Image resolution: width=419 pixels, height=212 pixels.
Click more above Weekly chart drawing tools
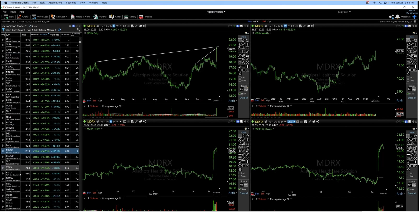coord(412,37)
